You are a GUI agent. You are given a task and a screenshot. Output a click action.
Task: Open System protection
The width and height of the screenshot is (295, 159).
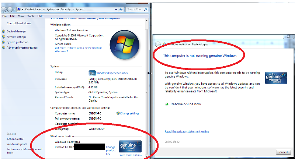point(17,42)
